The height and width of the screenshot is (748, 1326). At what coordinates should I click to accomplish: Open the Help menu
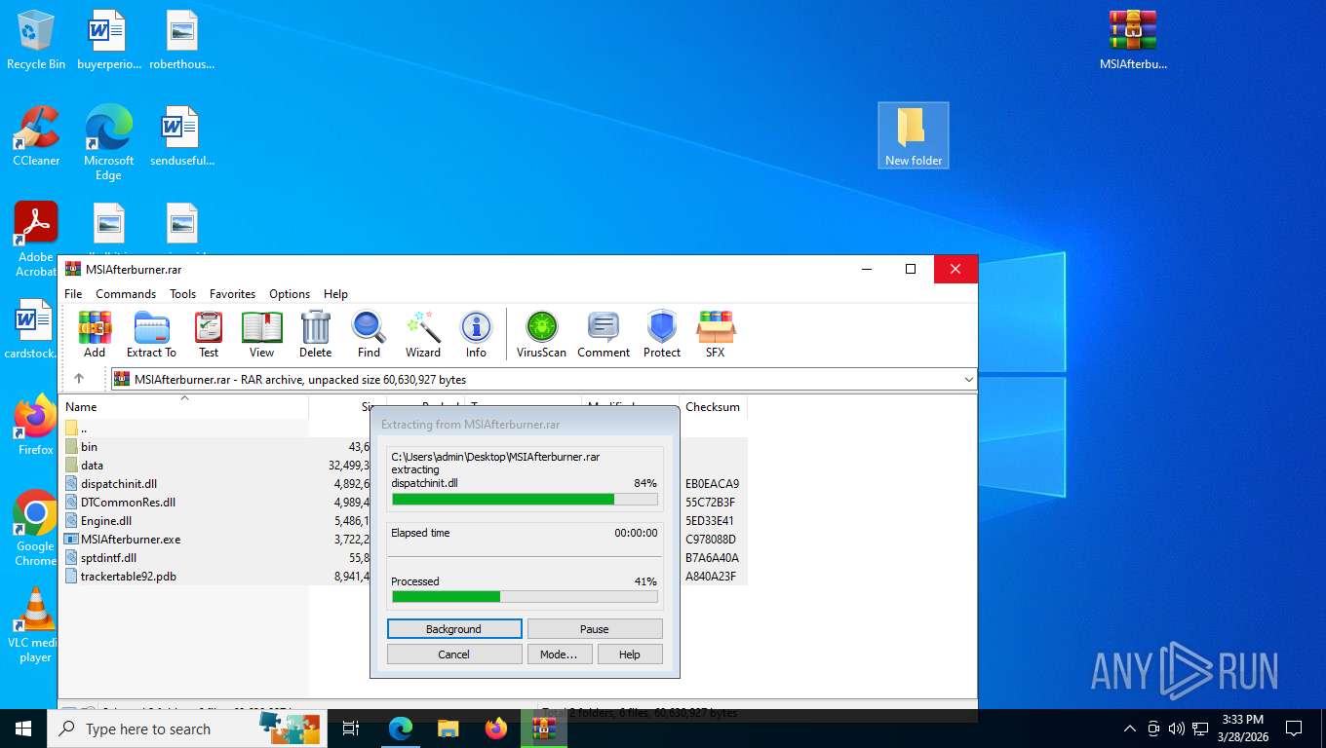point(335,294)
